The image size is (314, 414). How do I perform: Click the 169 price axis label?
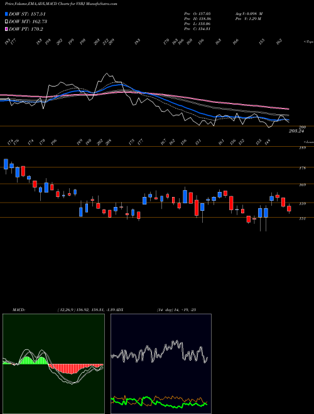coord(303,185)
